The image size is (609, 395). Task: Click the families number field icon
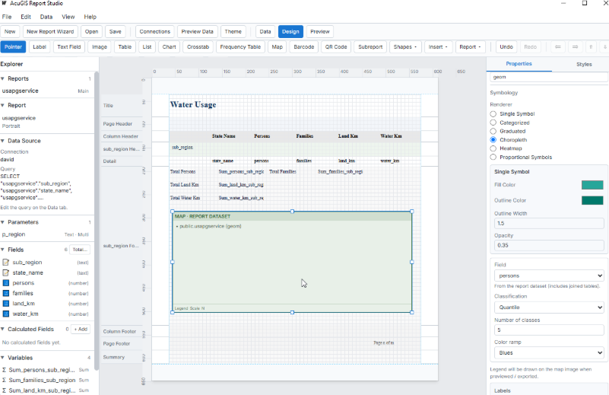pyautogui.click(x=6, y=293)
